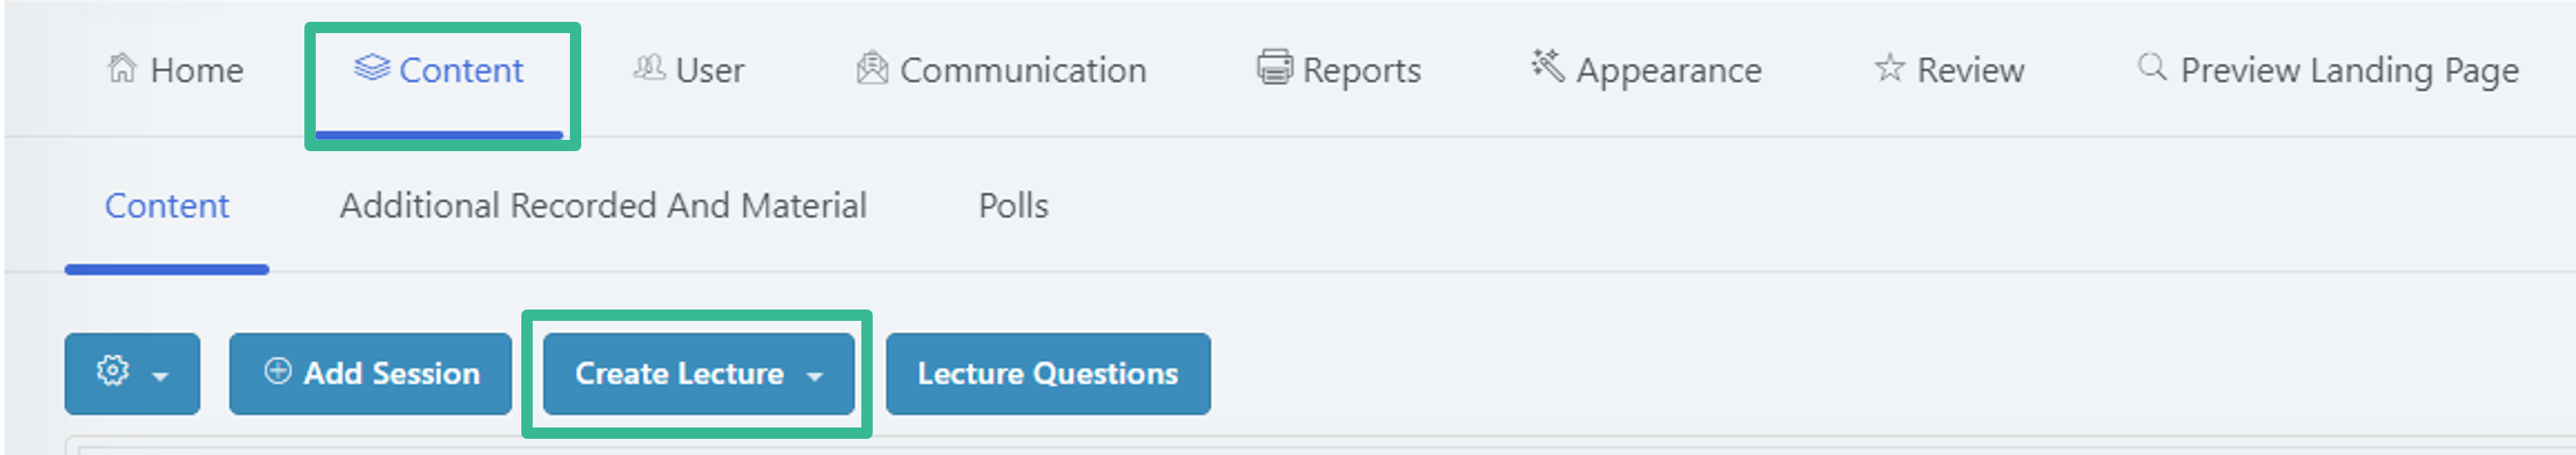Click the Review star icon
This screenshot has width=2576, height=455.
(1890, 68)
